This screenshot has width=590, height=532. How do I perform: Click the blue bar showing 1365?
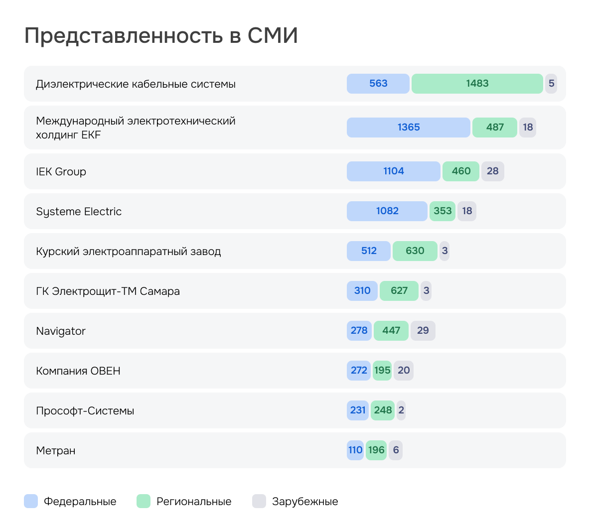pyautogui.click(x=408, y=128)
